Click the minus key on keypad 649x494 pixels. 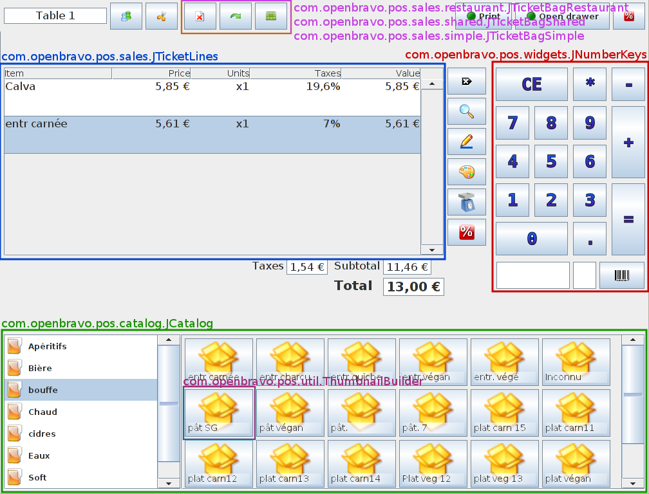pyautogui.click(x=628, y=84)
